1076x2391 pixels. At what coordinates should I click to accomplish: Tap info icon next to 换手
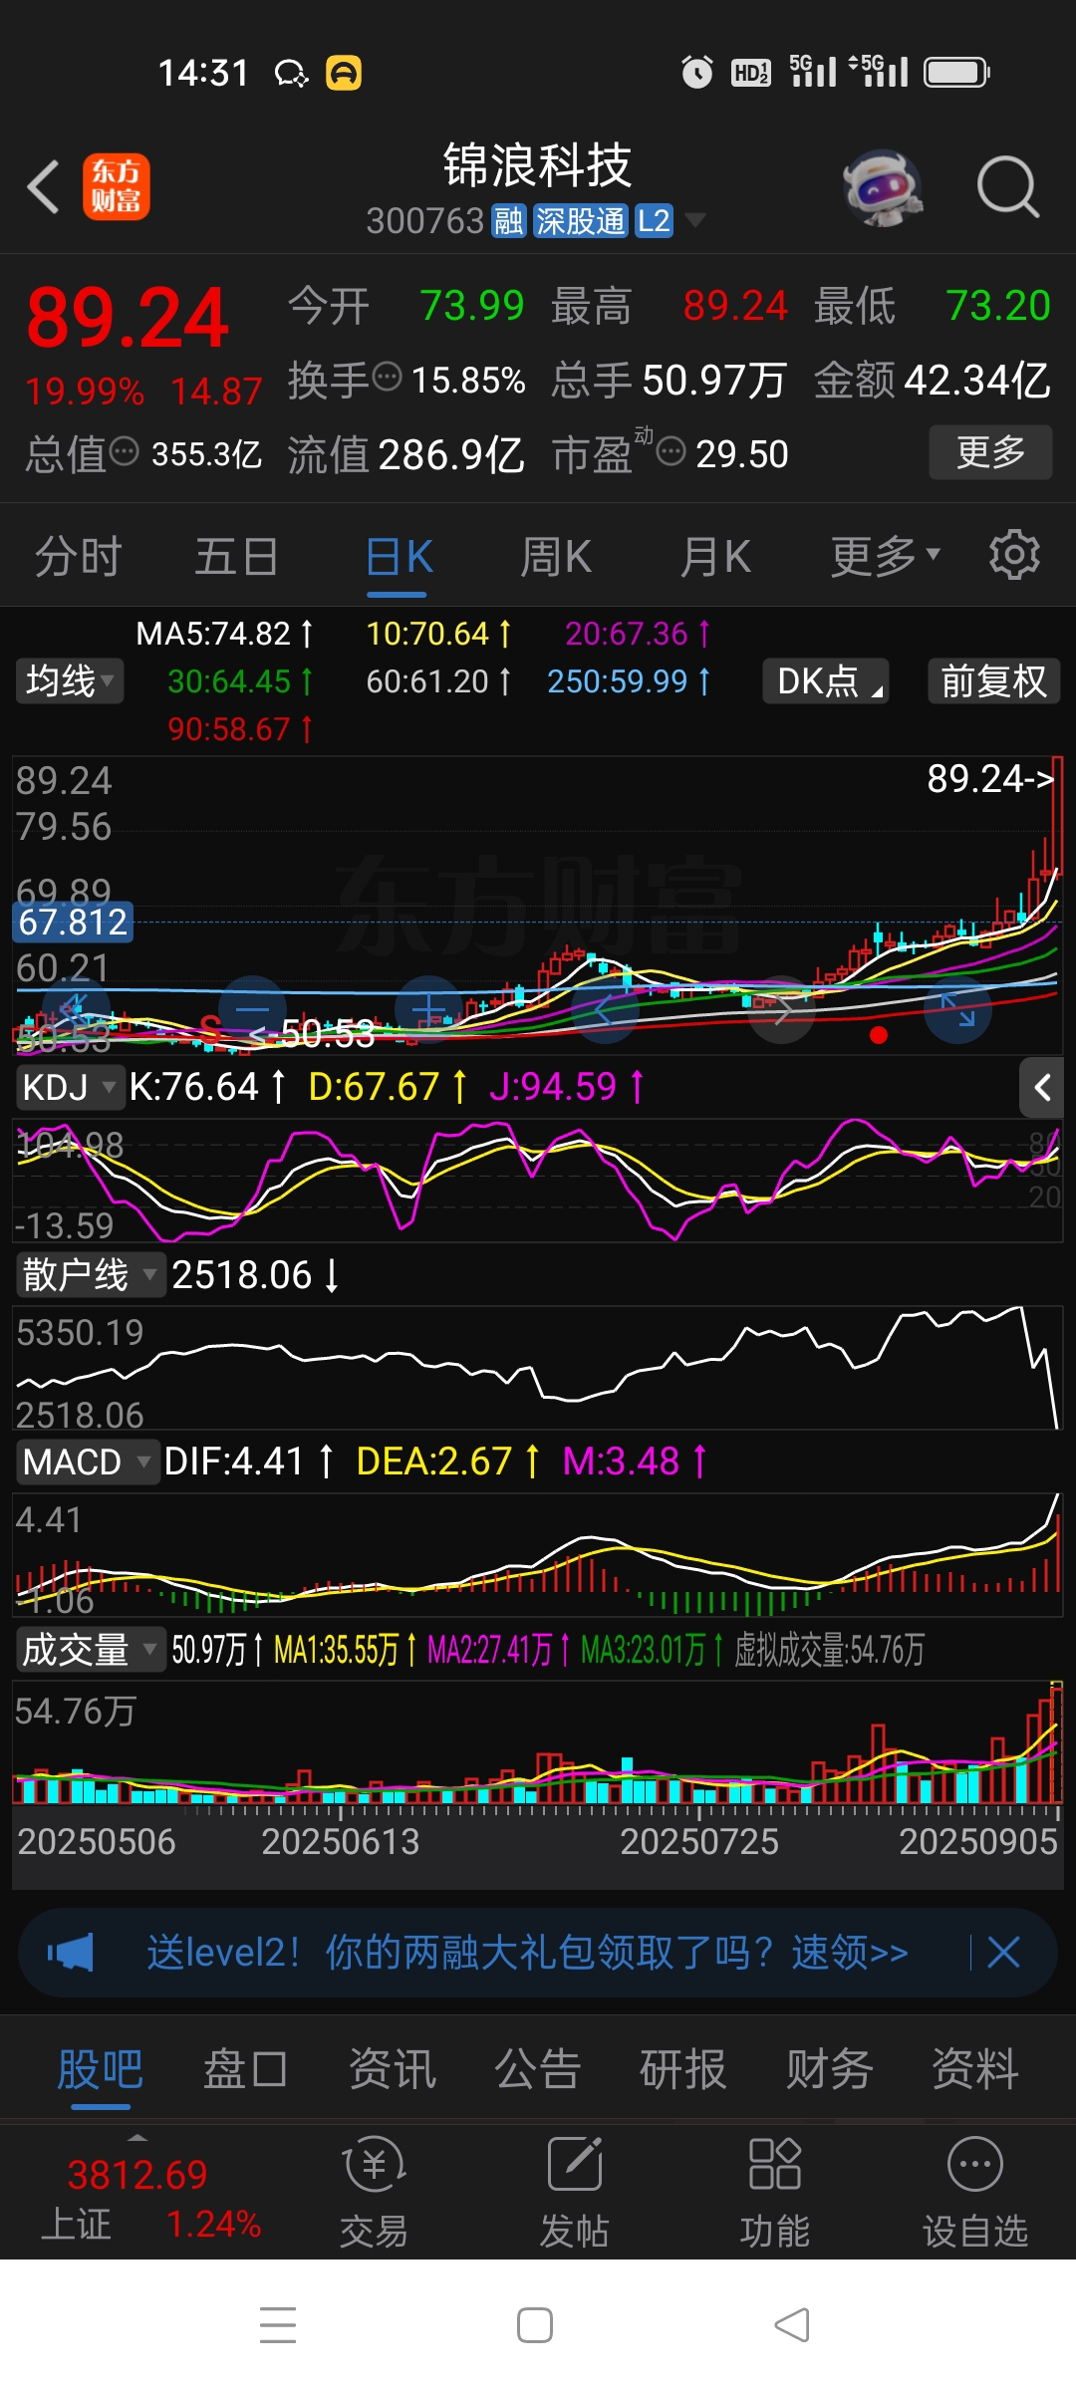[x=387, y=378]
